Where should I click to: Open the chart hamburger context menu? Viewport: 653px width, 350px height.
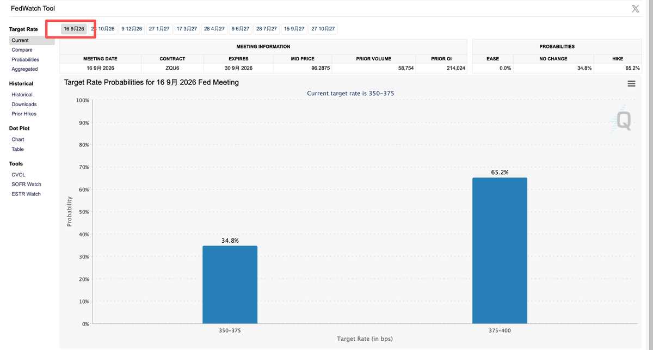tap(631, 84)
